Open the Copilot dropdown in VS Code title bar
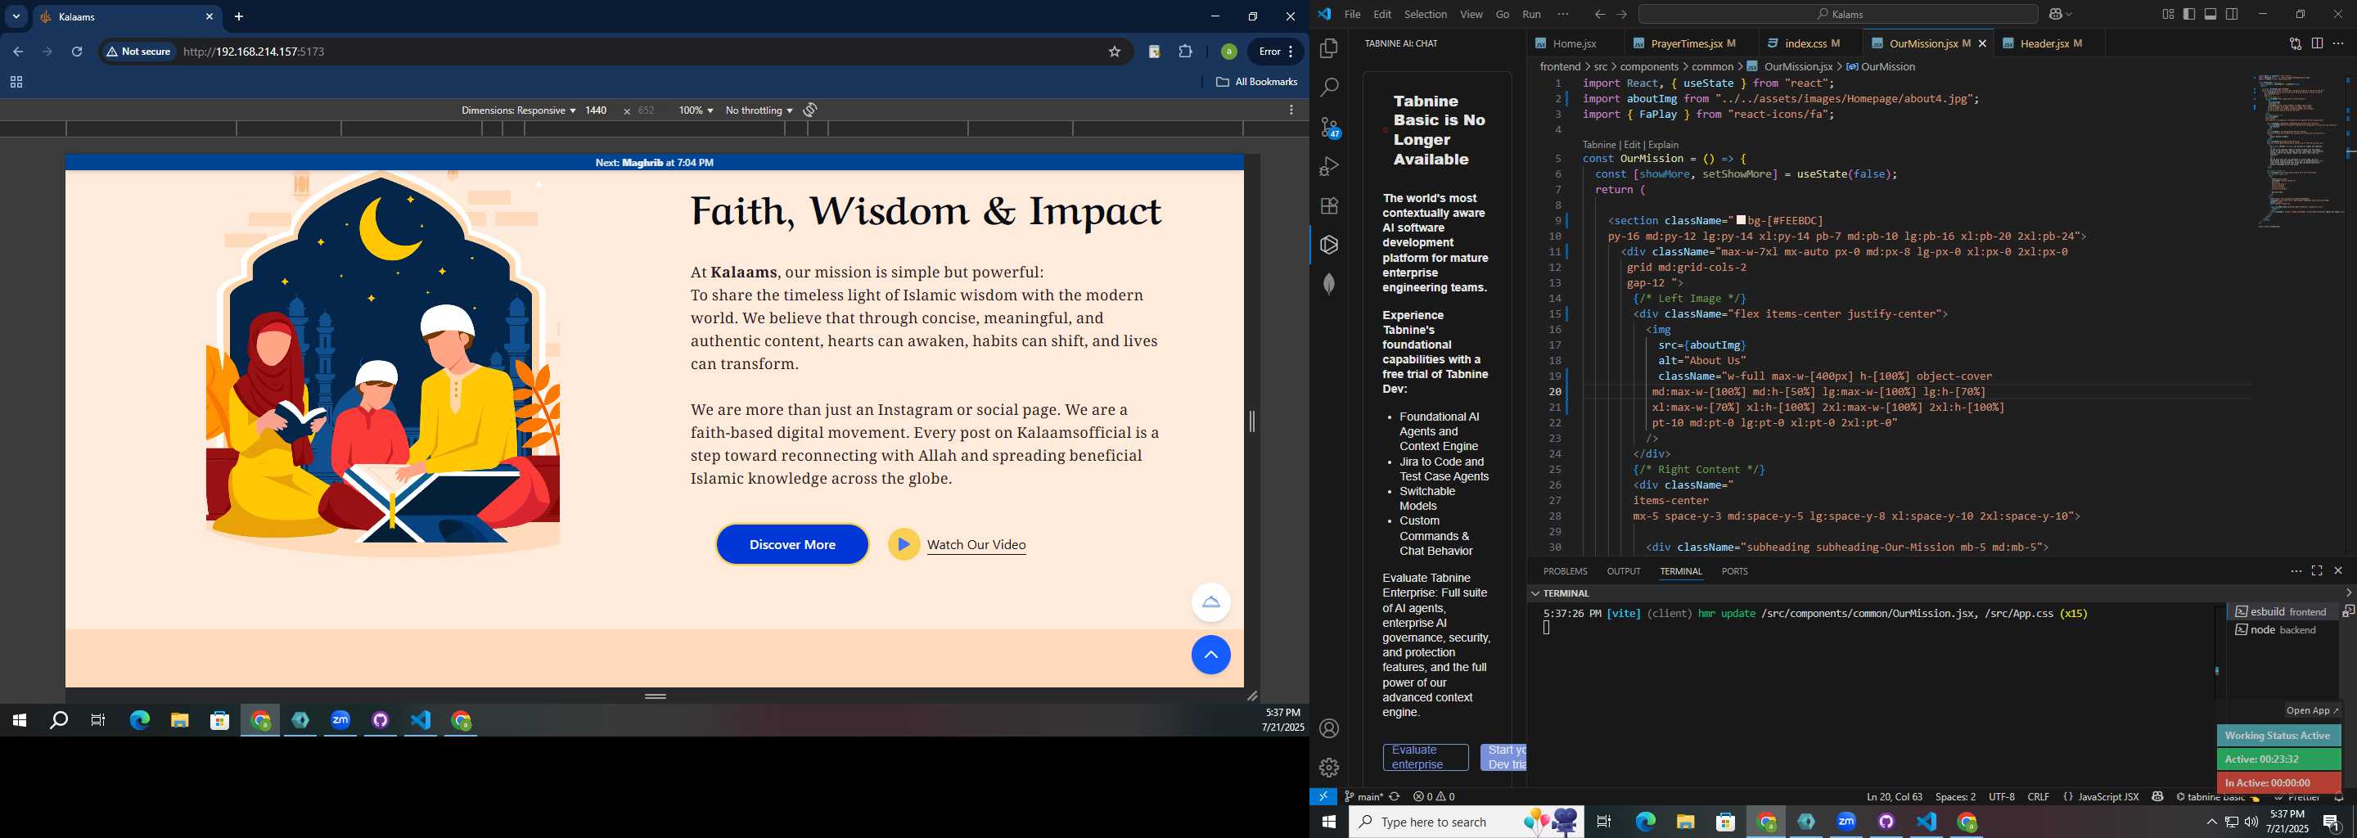The width and height of the screenshot is (2357, 838). [x=2061, y=14]
